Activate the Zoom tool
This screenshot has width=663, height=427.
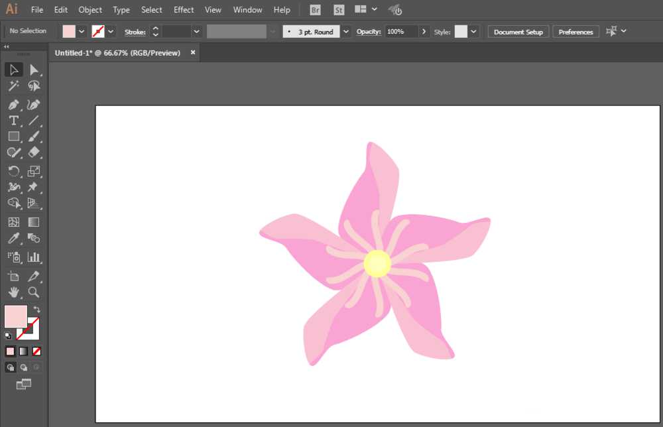34,292
